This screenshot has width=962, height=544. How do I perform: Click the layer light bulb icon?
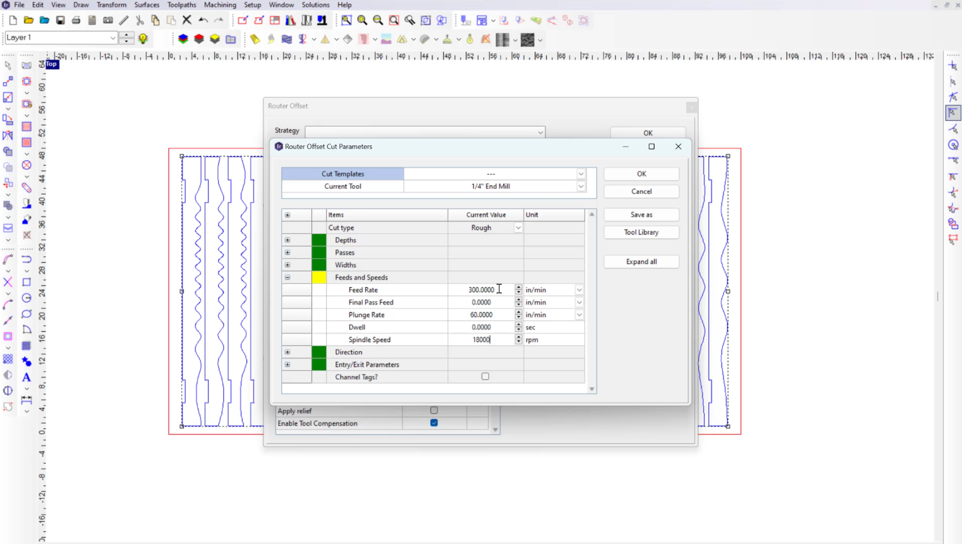143,38
